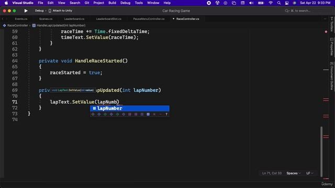Open the Apple menu
This screenshot has height=188, width=335.
[6, 3]
